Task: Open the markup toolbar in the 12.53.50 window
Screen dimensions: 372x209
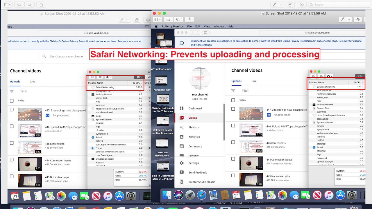Action: [148, 19]
